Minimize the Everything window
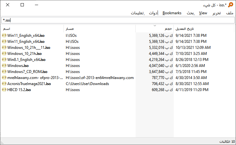The image size is (236, 145). [x=37, y=5]
